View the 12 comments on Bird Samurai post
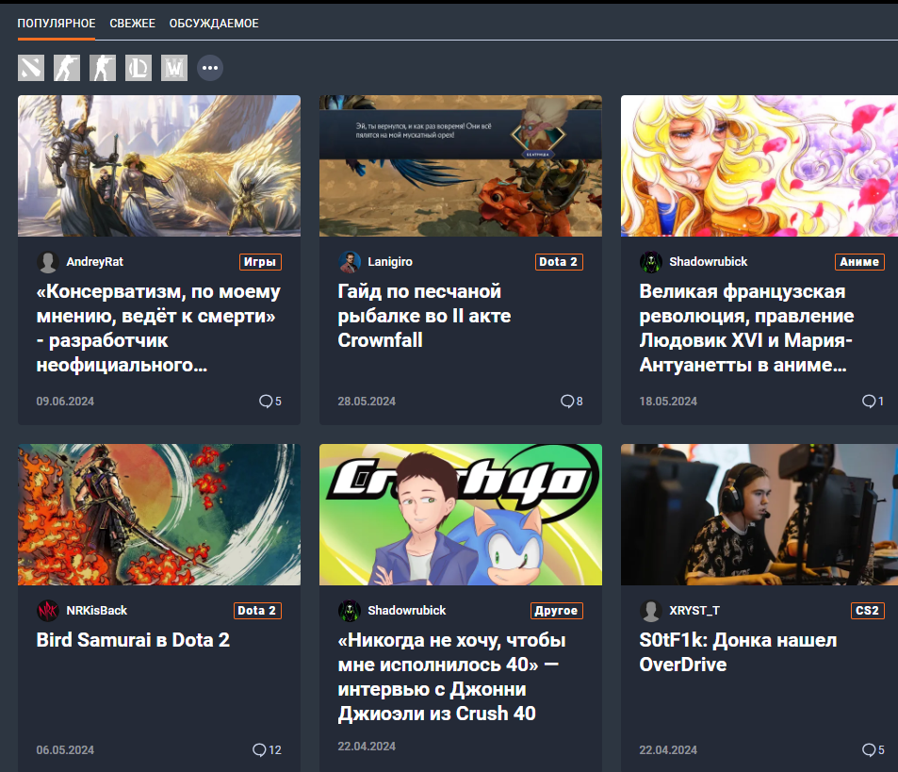 (267, 749)
